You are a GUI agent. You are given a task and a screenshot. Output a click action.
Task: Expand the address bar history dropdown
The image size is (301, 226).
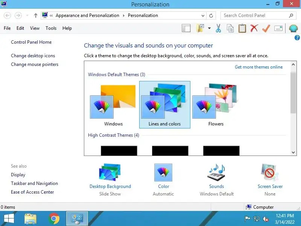pyautogui.click(x=203, y=15)
